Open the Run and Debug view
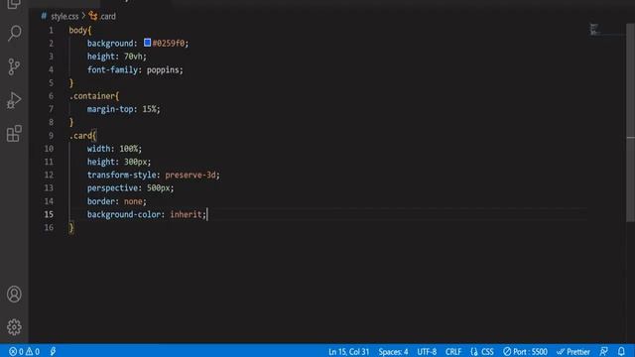 [14, 100]
